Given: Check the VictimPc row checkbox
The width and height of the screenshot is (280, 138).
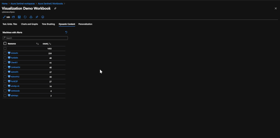Looking at the screenshot, I should click(5, 53).
